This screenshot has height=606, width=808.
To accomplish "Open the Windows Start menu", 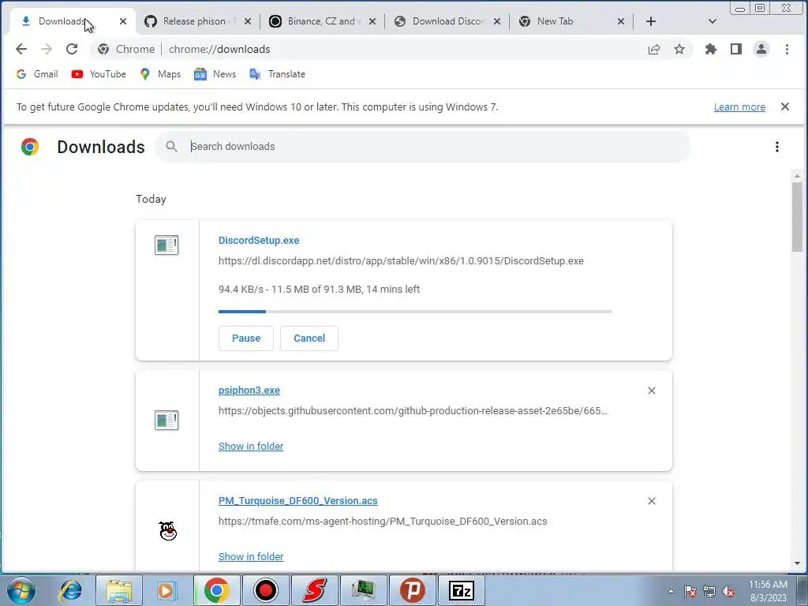I will point(20,590).
